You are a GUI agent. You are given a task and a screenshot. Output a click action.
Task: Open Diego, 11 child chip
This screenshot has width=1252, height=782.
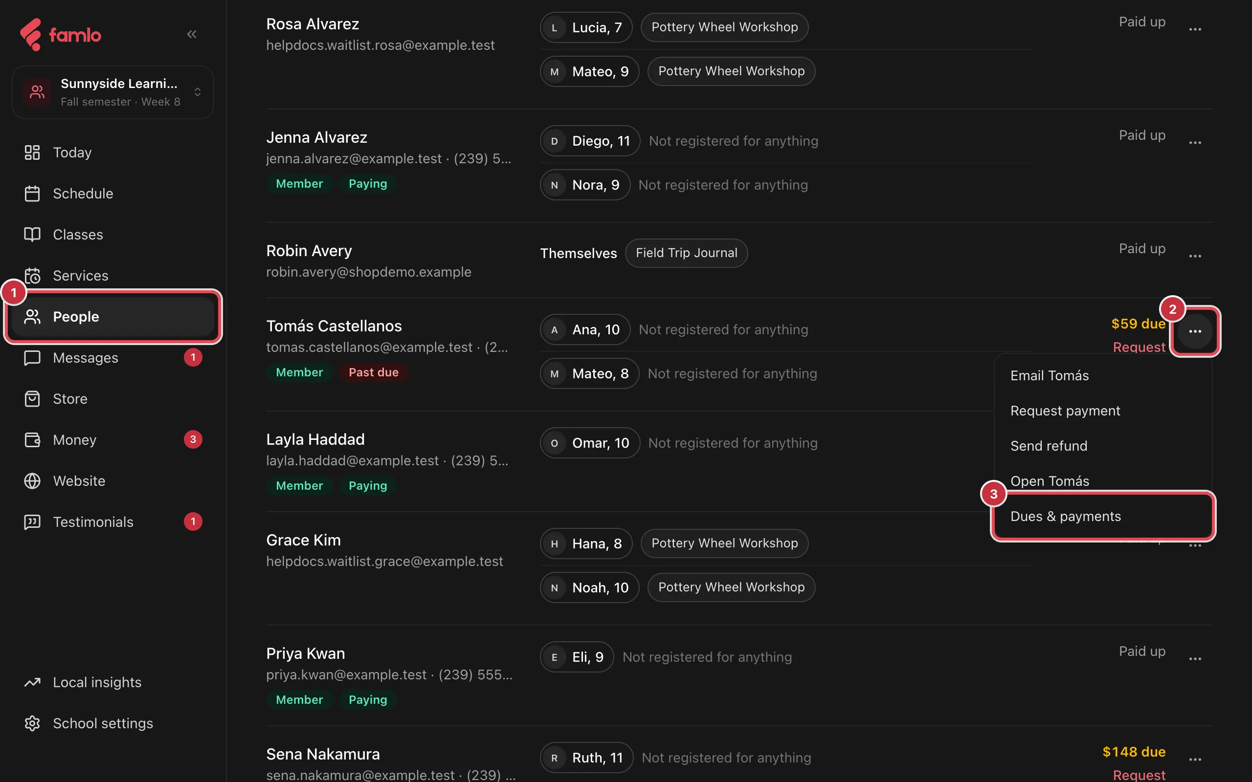coord(590,141)
